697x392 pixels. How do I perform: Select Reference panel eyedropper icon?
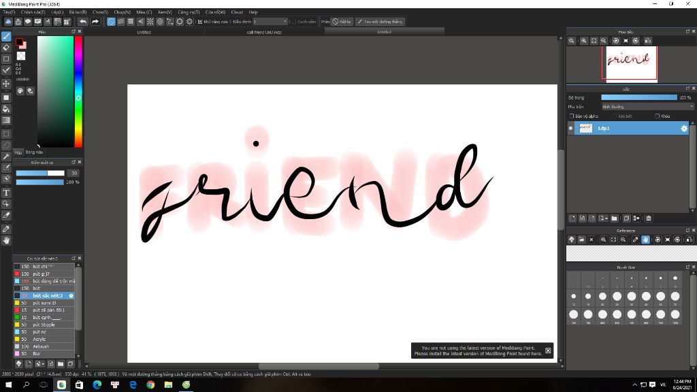[x=635, y=240]
